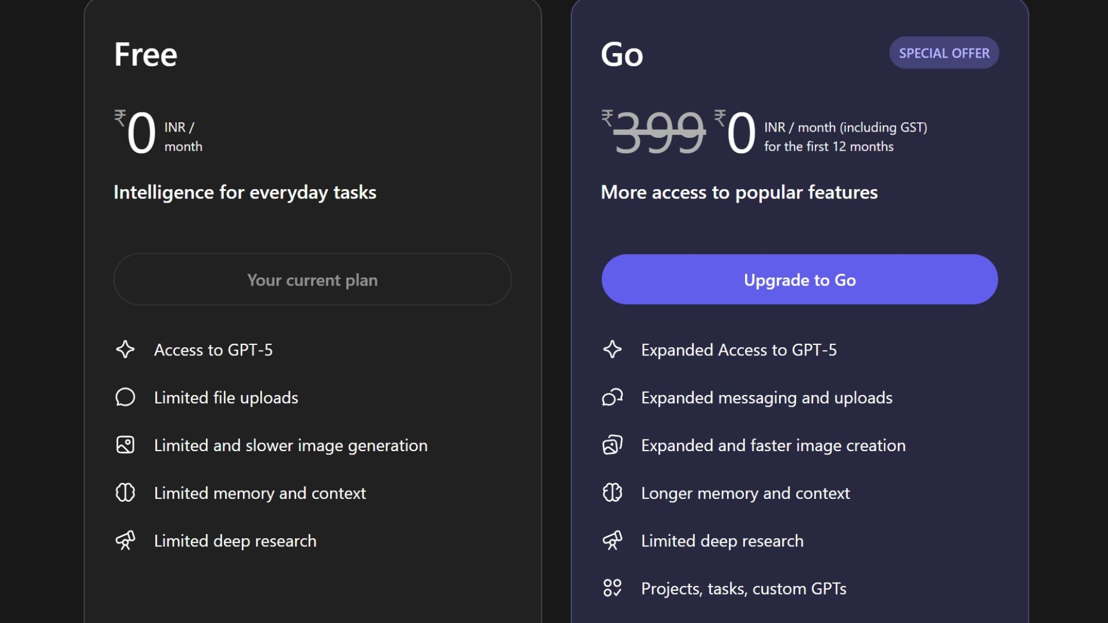Click the stacked images icon for image creation
The height and width of the screenshot is (623, 1108).
[x=612, y=445]
